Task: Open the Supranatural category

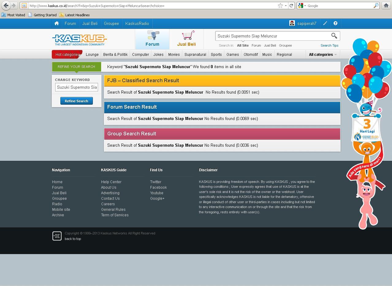Action: (x=195, y=54)
